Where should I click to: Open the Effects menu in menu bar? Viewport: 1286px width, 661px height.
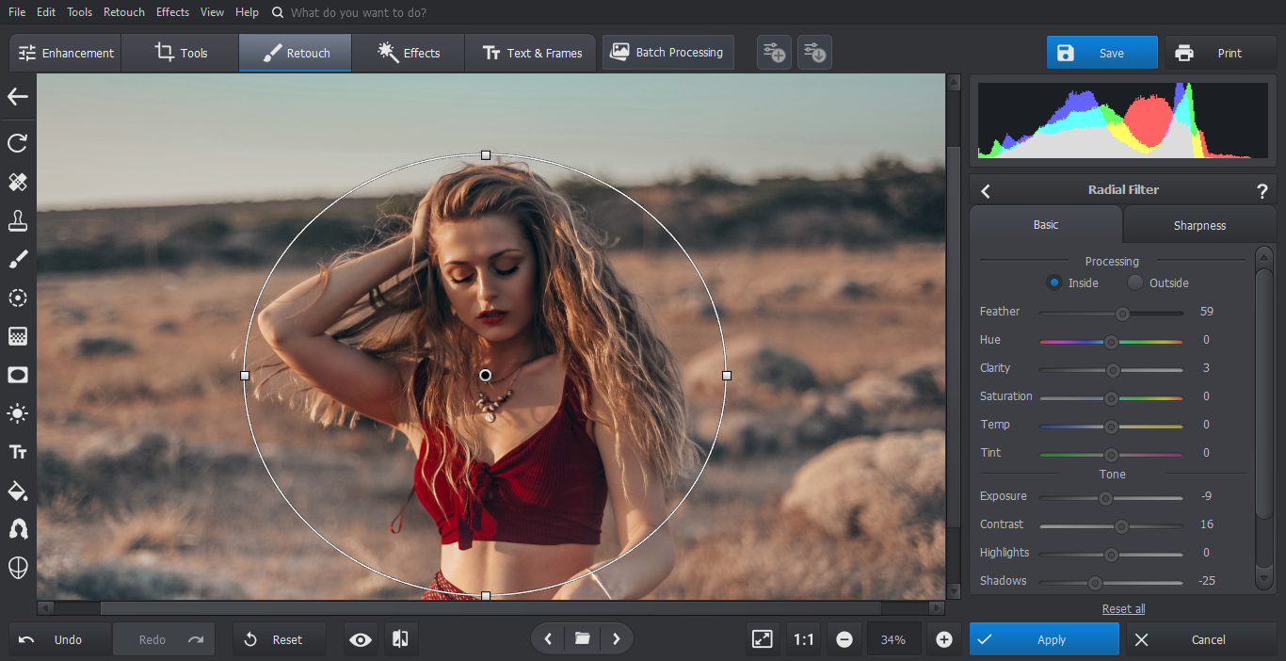172,12
